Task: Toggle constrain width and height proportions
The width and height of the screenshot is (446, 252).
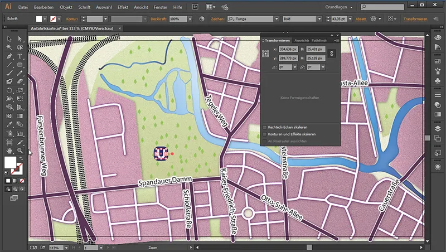Action: 331,54
